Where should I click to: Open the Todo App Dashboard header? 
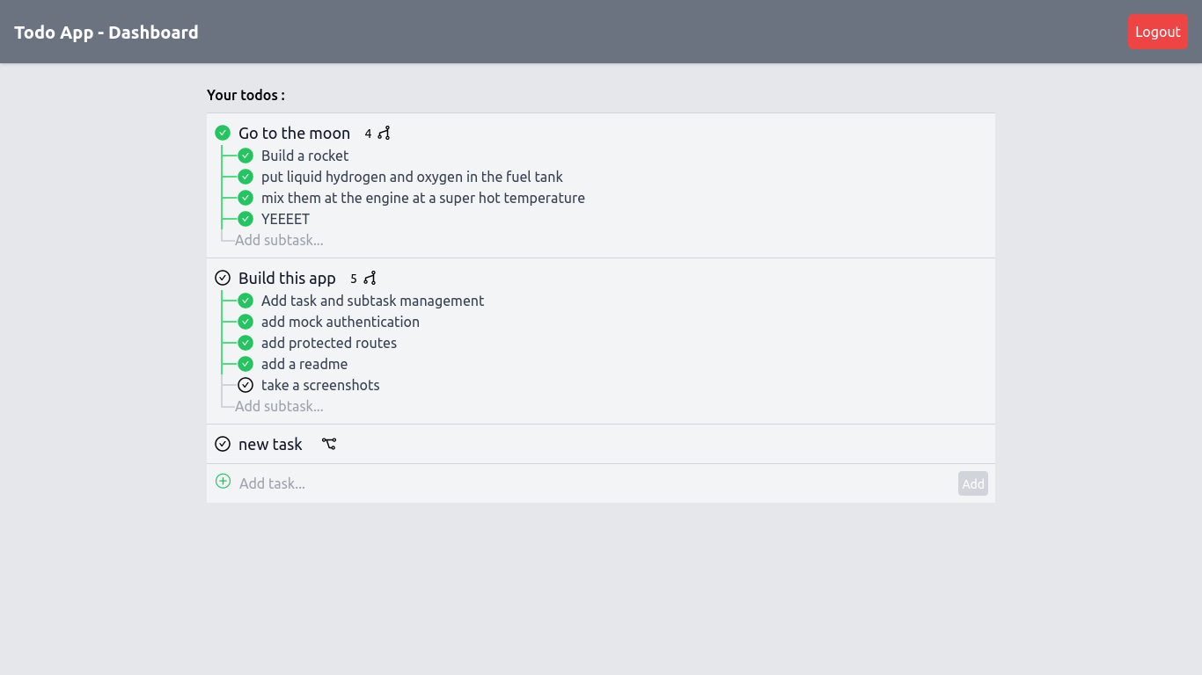tap(106, 32)
